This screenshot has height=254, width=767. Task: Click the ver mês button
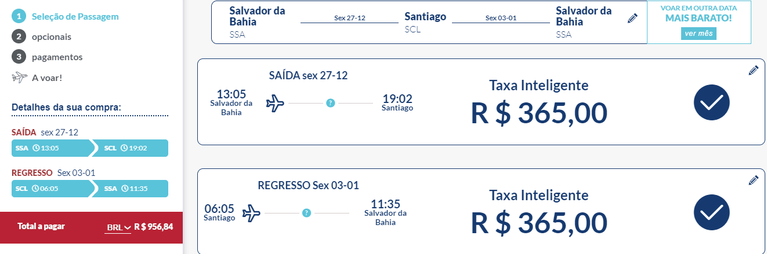pyautogui.click(x=699, y=34)
